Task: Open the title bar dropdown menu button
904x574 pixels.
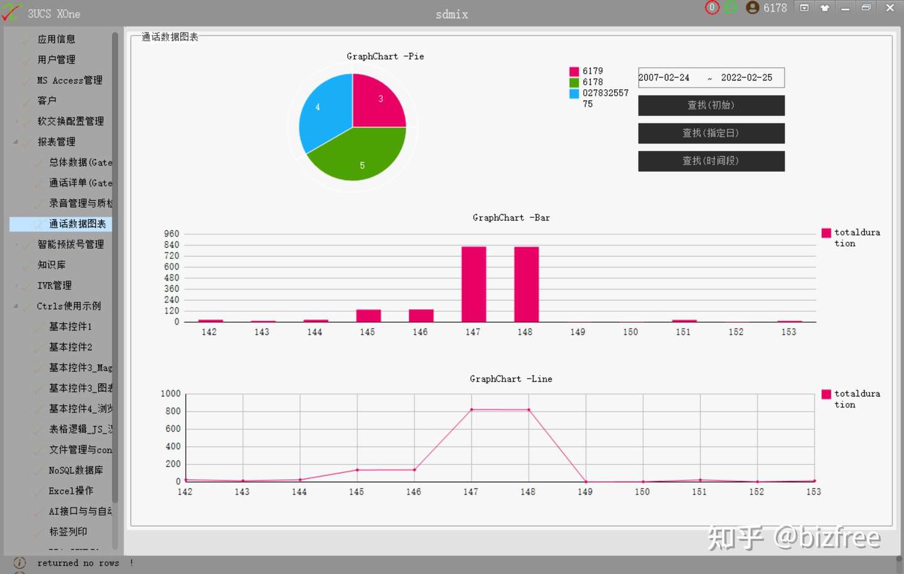Action: pos(804,8)
